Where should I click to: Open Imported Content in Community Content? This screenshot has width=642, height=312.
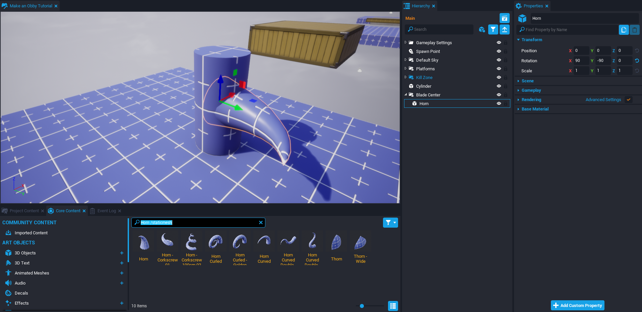coord(31,233)
